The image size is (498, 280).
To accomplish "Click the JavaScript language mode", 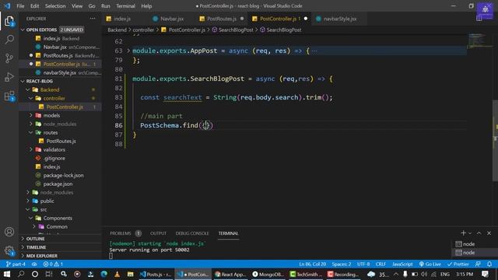I will pyautogui.click(x=402, y=264).
